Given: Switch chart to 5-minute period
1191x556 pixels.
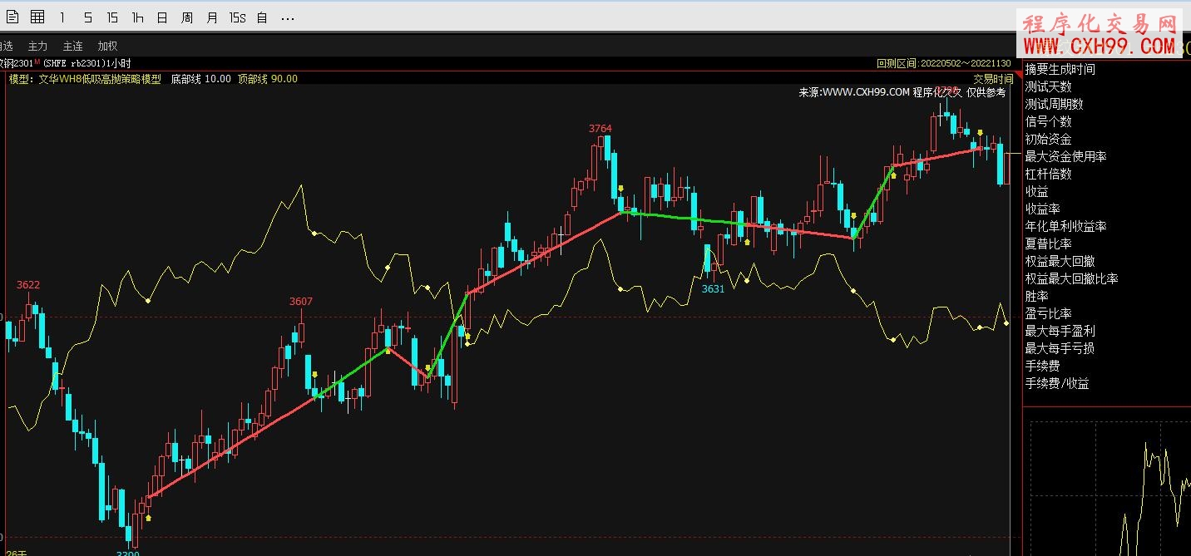Looking at the screenshot, I should click(87, 17).
